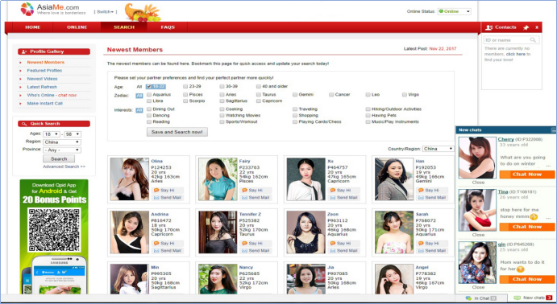
Task: Open the Country/Region dropdown
Action: [438, 149]
